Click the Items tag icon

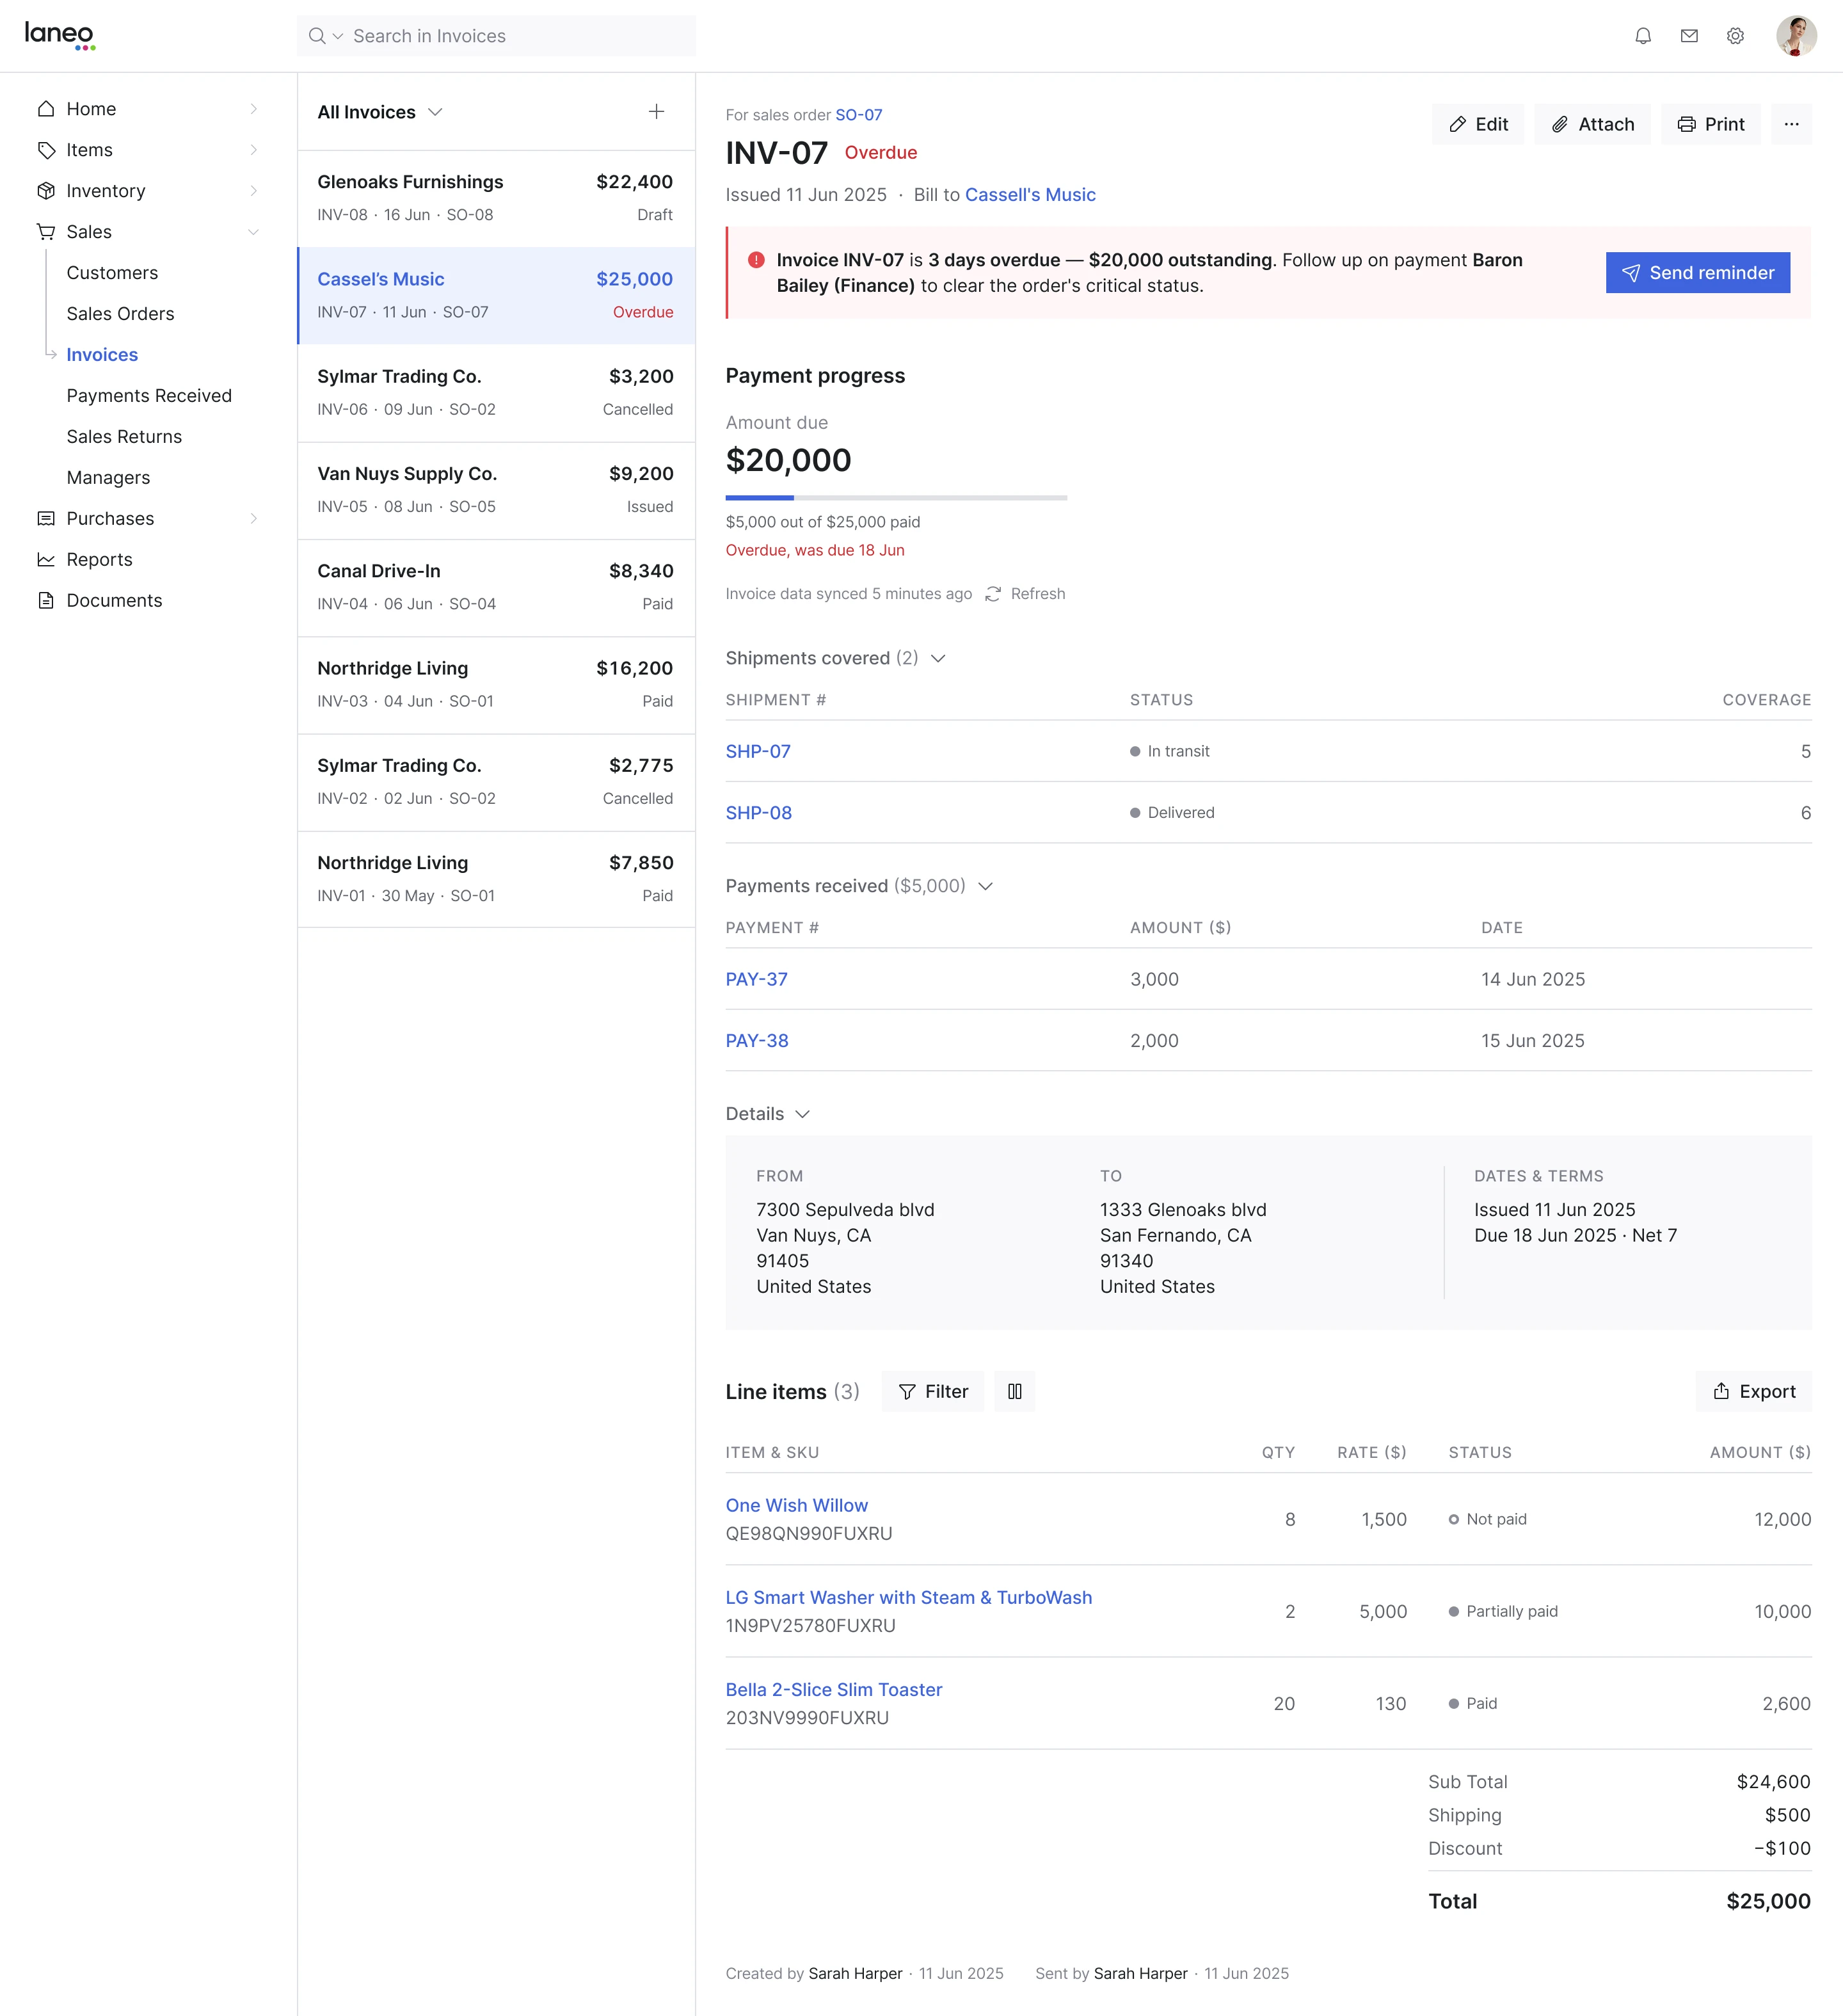46,150
